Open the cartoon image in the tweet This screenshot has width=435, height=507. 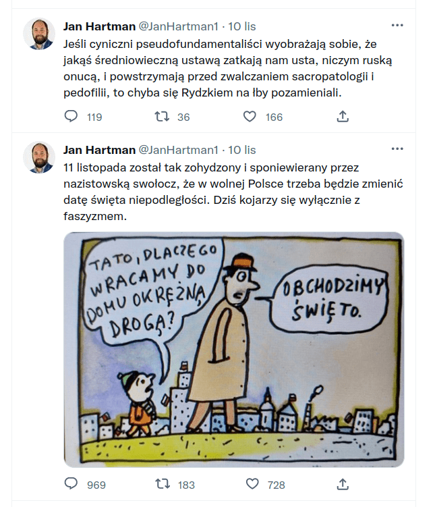click(234, 350)
